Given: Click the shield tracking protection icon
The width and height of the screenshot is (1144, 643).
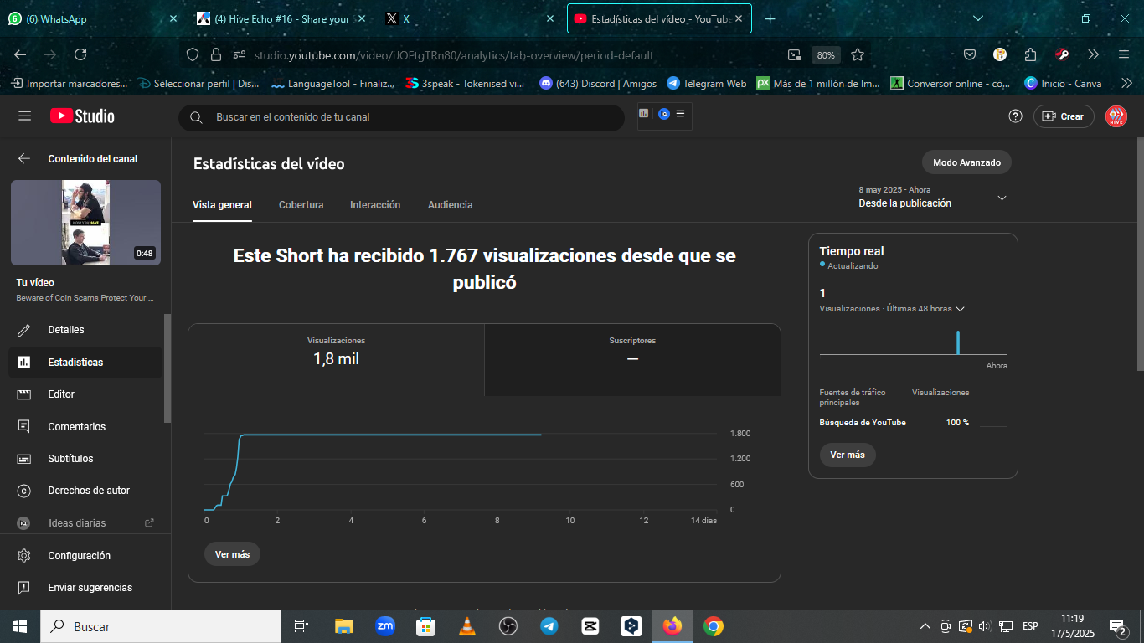Looking at the screenshot, I should (x=193, y=55).
